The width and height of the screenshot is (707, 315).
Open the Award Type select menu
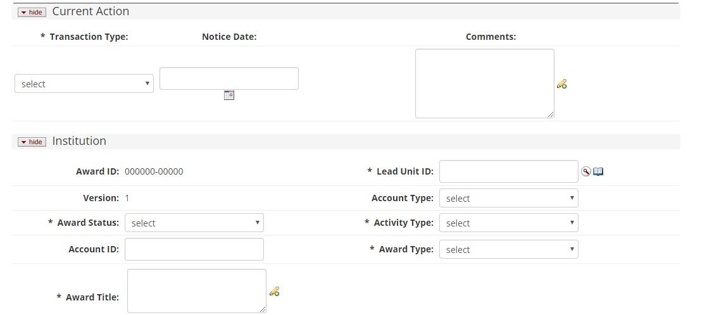(x=508, y=249)
